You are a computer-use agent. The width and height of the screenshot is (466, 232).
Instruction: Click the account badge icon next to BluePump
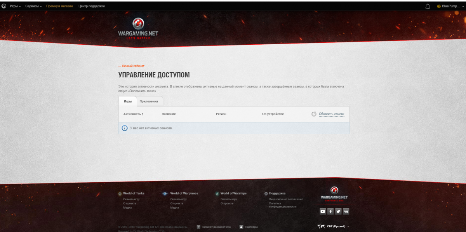point(439,6)
